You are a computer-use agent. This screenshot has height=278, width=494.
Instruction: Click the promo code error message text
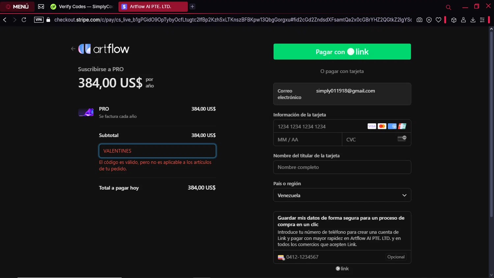click(x=155, y=166)
